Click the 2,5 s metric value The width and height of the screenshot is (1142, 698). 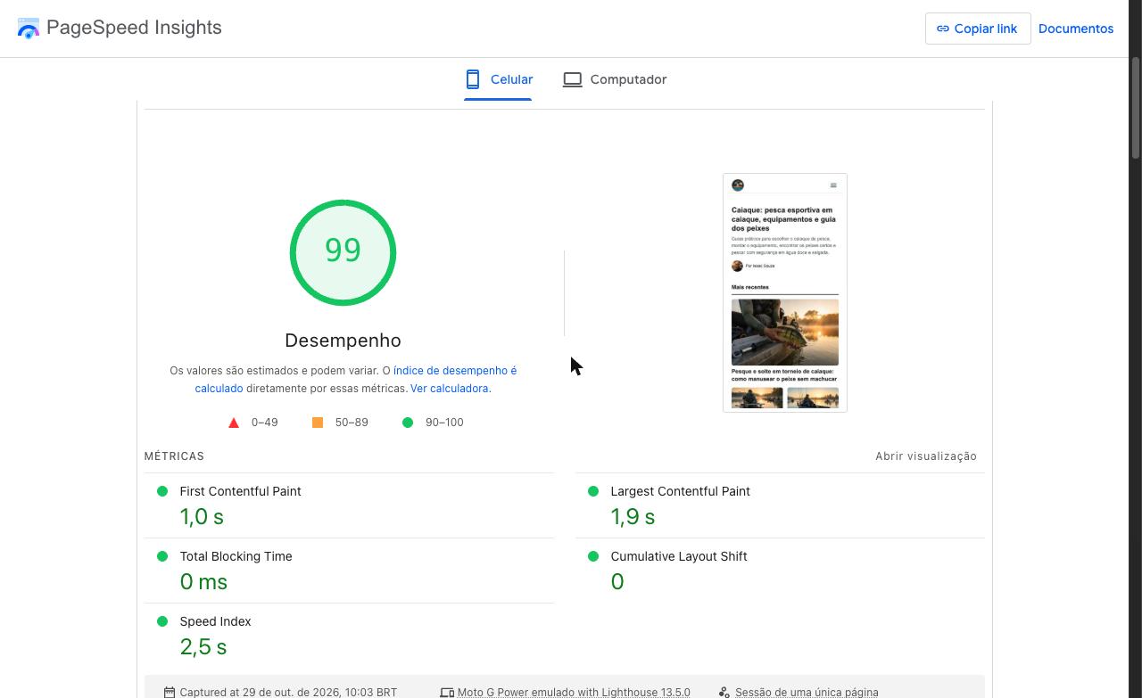pos(203,647)
